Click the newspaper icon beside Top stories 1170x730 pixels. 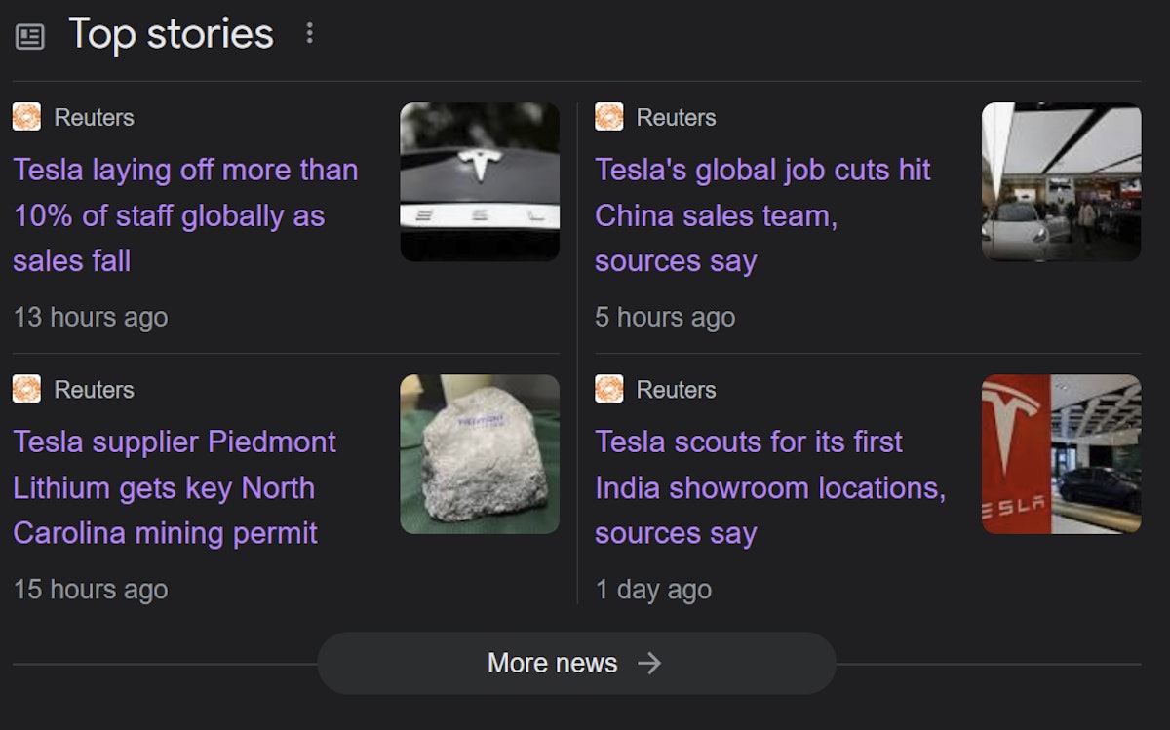pos(30,37)
